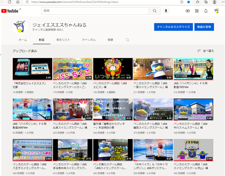Open the チャンネル tab
Viewport: 225px width, 176px height.
pyautogui.click(x=89, y=40)
